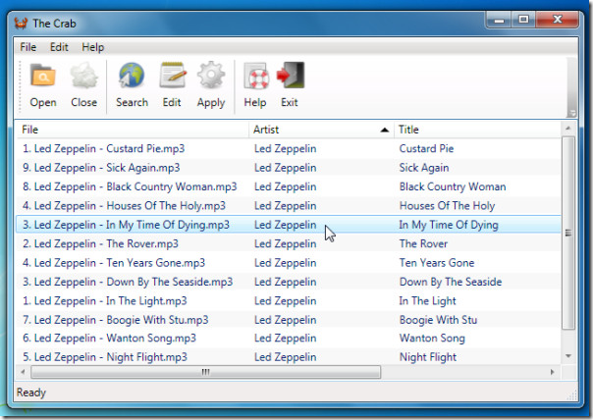Screen dimensions: 593x420
Task: Open the Help menu
Action: coord(92,47)
